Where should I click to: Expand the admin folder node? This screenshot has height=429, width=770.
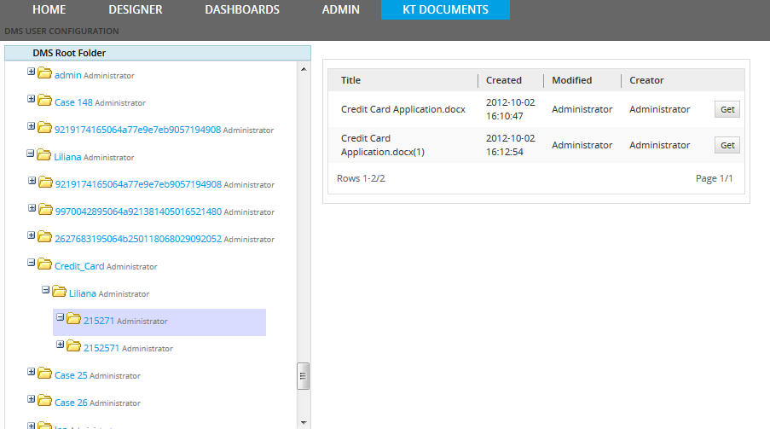(32, 72)
